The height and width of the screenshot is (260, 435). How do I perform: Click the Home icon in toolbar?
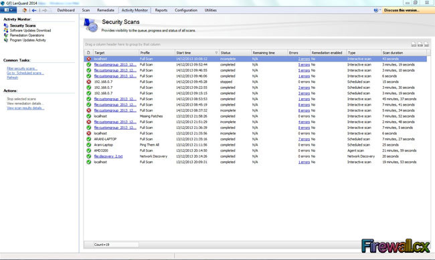[x=24, y=10]
